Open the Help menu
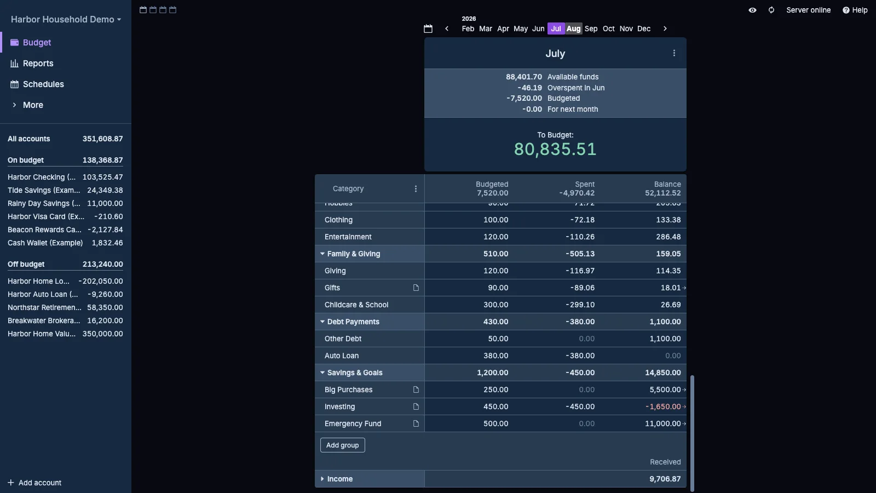This screenshot has width=876, height=493. (855, 10)
